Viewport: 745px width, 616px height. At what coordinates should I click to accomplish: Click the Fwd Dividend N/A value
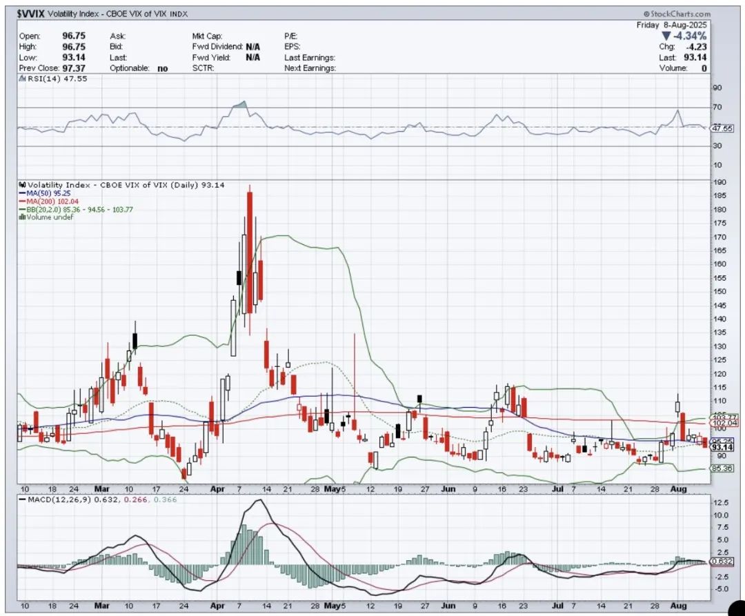point(252,46)
